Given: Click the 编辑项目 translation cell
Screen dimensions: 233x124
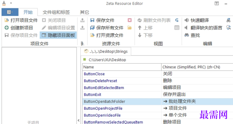Looking at the screenshot, I should (x=197, y=88).
